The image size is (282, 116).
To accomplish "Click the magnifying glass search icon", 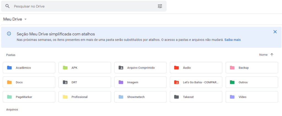I will (7, 6).
